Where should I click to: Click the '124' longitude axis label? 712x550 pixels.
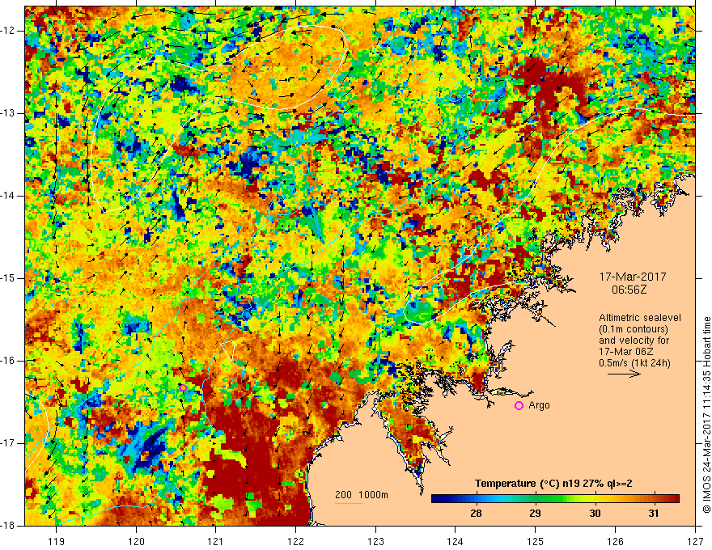(456, 541)
